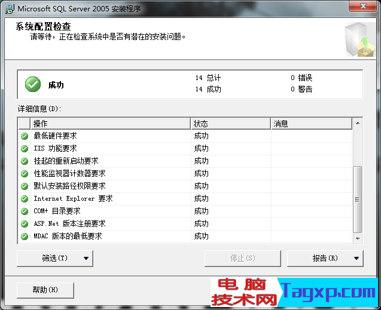The height and width of the screenshot is (310, 381).
Task: Select the MDAC 版本的最低要求 row
Action: 185,237
